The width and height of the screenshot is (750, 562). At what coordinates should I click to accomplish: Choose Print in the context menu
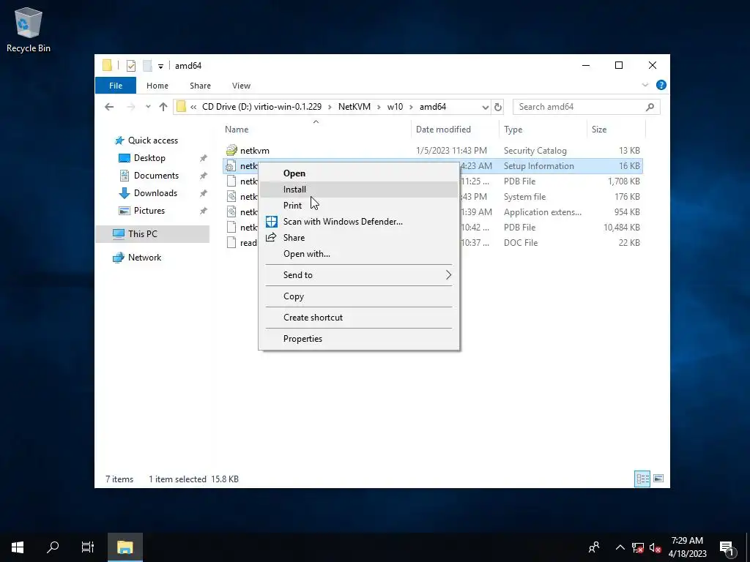tap(359, 206)
